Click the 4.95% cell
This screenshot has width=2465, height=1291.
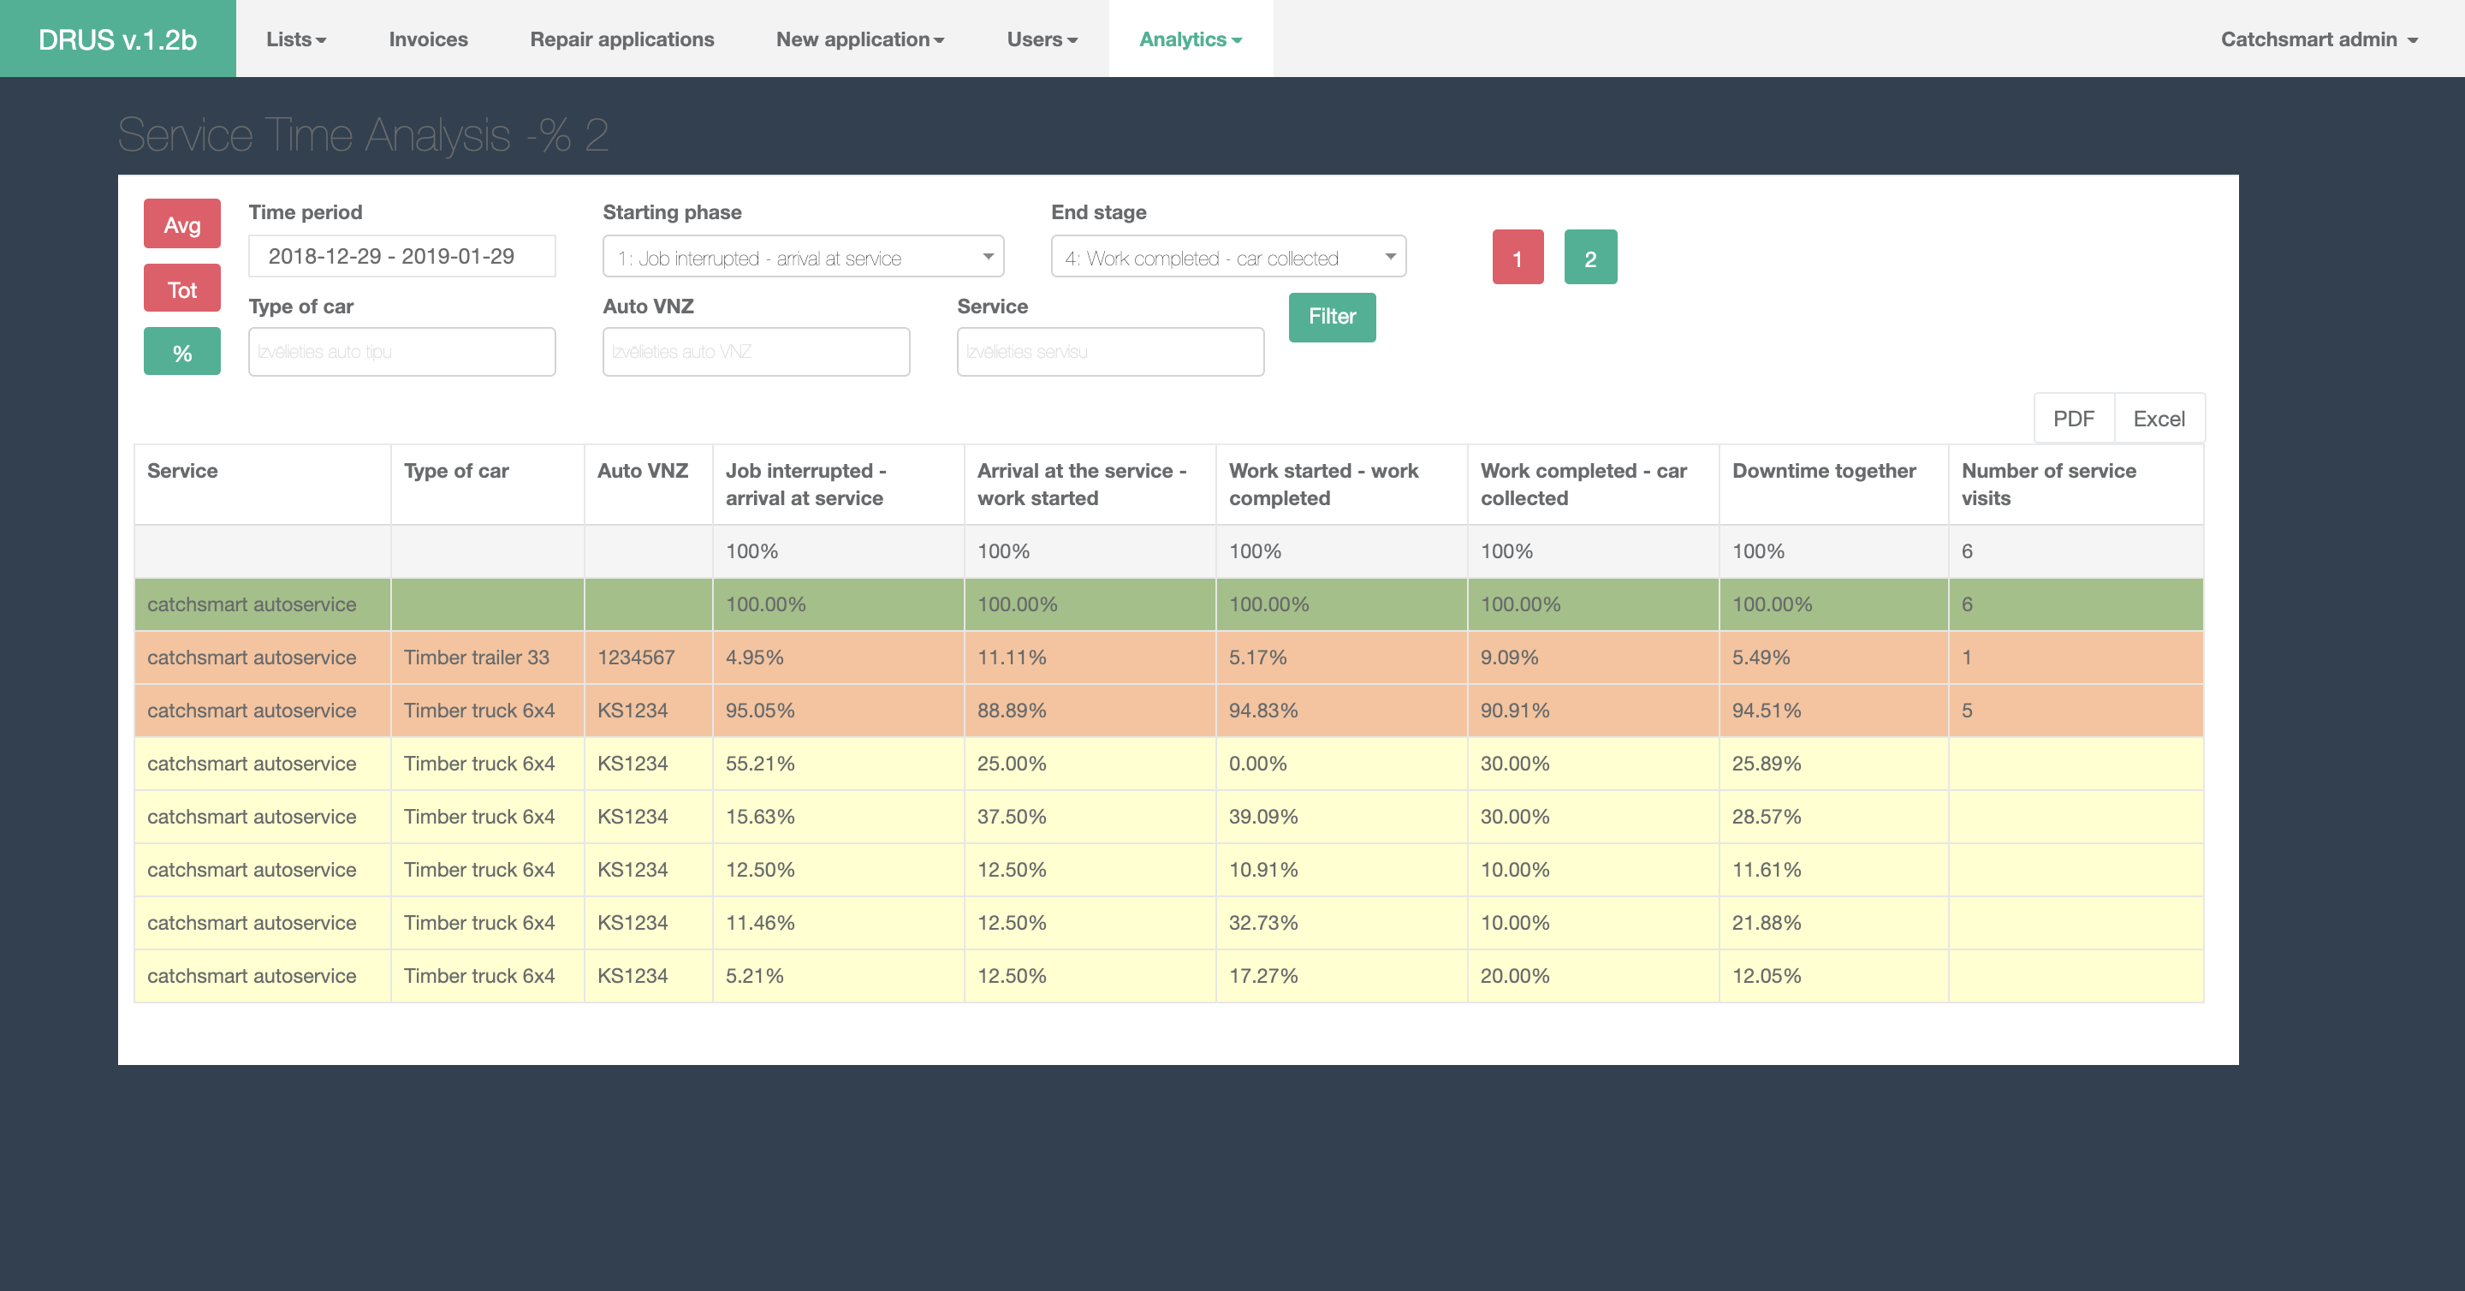pyautogui.click(x=837, y=657)
